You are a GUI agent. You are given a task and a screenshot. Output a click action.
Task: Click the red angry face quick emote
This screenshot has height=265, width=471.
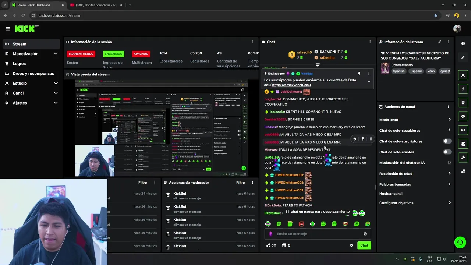301,224
